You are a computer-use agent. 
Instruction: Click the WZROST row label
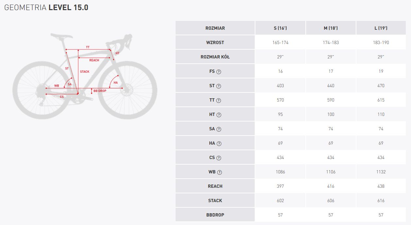point(215,42)
